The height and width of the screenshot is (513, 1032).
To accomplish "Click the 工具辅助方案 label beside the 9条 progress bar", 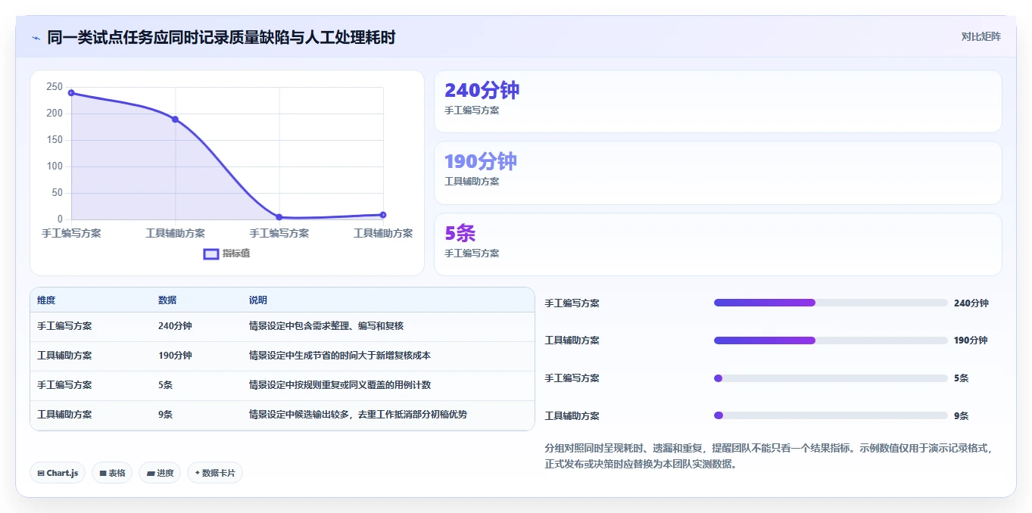I will [572, 416].
